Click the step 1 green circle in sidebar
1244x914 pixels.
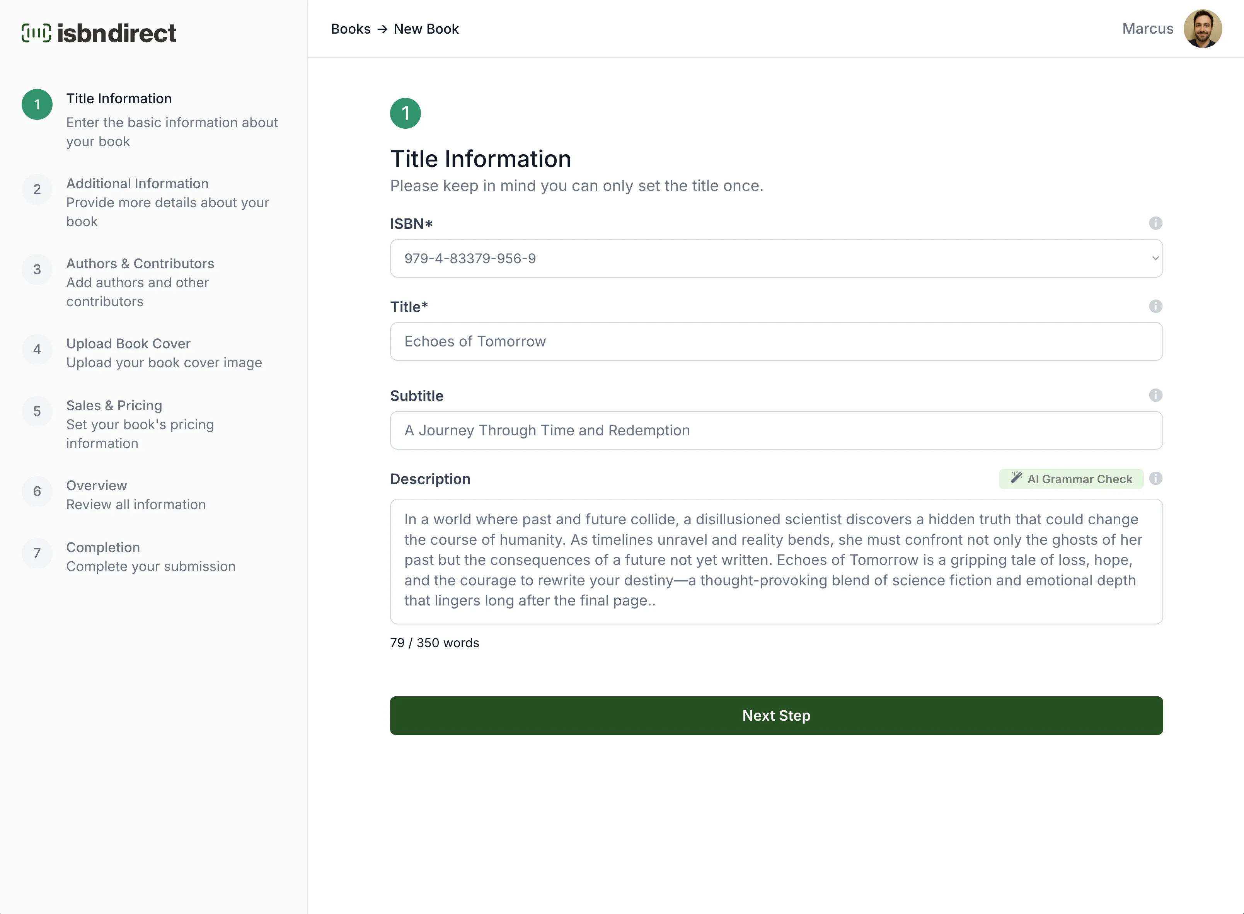(x=37, y=104)
